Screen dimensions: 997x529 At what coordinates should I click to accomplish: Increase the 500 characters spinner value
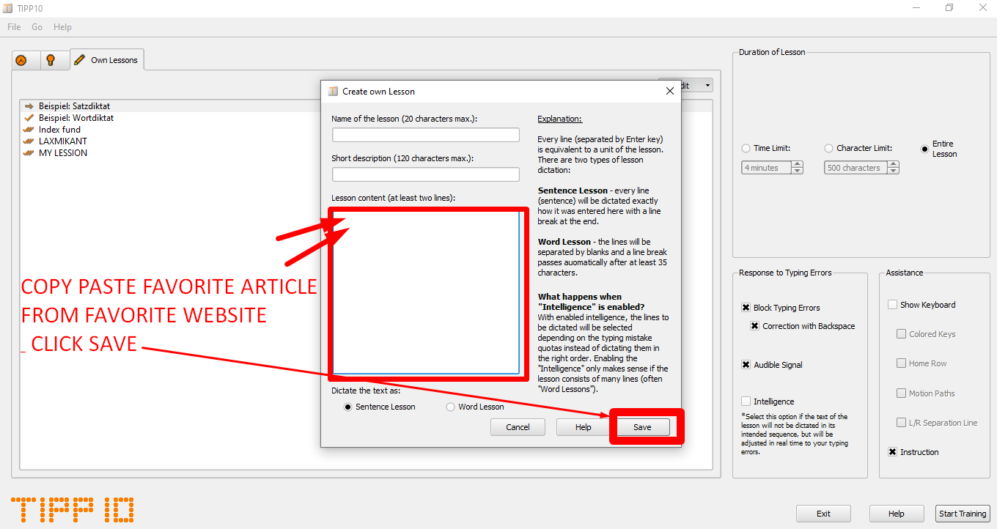coord(893,164)
